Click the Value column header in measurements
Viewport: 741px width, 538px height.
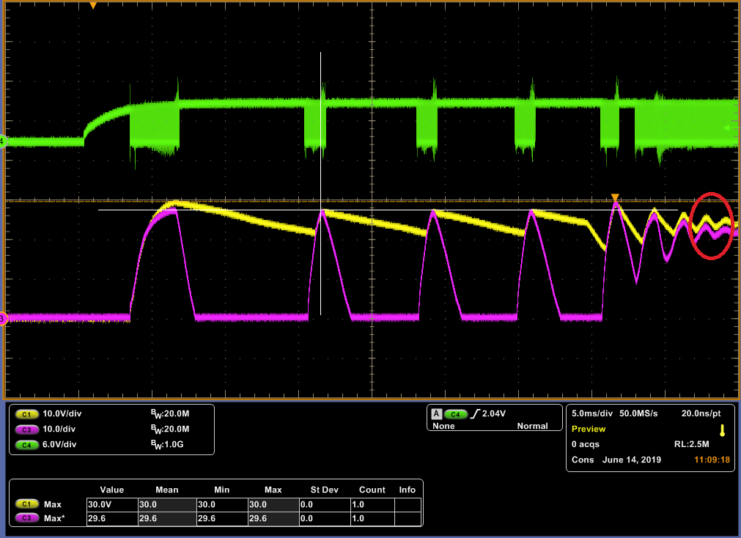click(111, 490)
